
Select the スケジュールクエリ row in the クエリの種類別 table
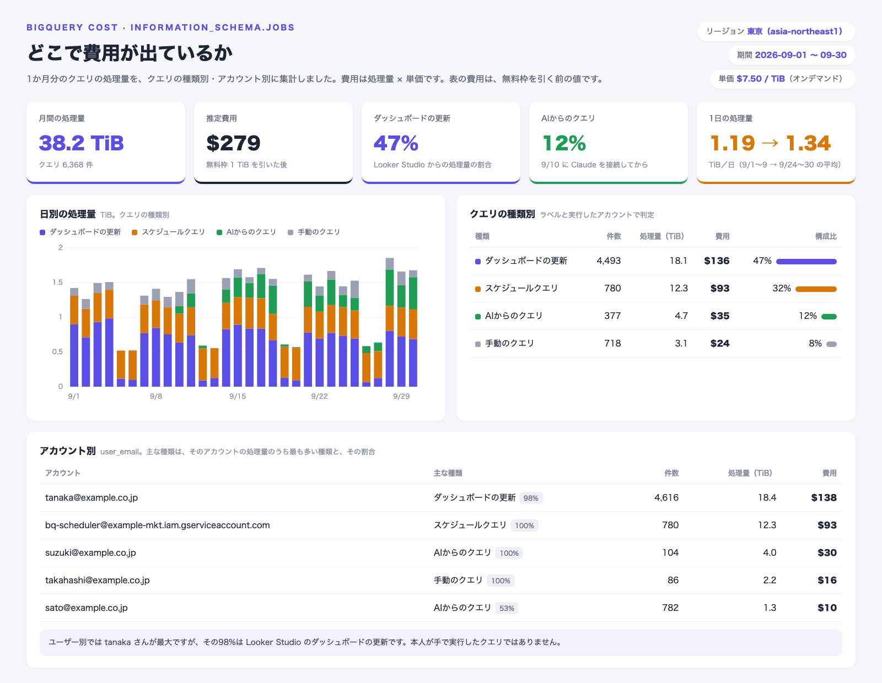(x=656, y=289)
